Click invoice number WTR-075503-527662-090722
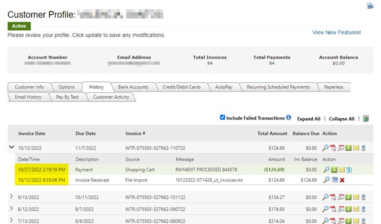 [x=155, y=209]
